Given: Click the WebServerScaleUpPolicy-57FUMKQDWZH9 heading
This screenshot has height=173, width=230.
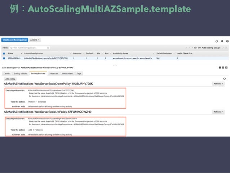Looking at the screenshot, I should pyautogui.click(x=48, y=112).
